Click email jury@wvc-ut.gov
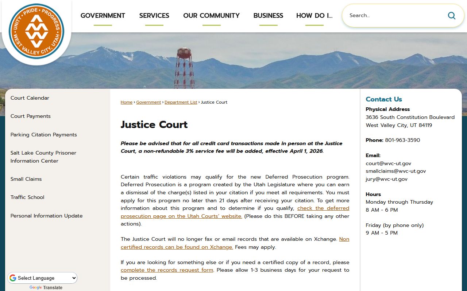 pos(387,179)
